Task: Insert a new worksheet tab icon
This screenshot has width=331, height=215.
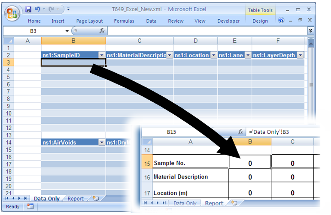Action: 95,199
